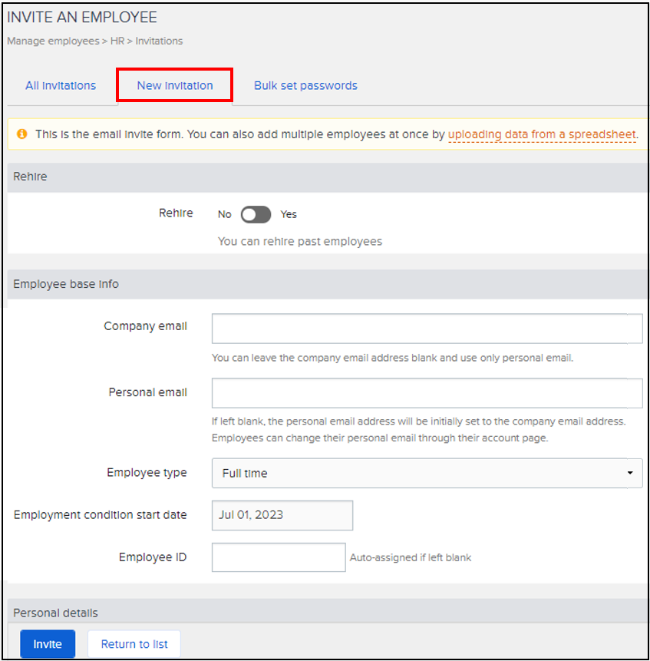Go to Manage employees in the breadcrumb
This screenshot has width=650, height=661.
[53, 41]
